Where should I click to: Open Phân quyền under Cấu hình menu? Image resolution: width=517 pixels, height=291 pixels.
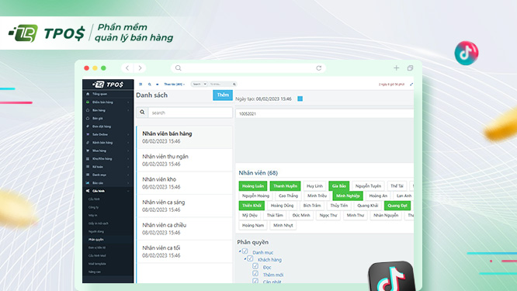(96, 240)
